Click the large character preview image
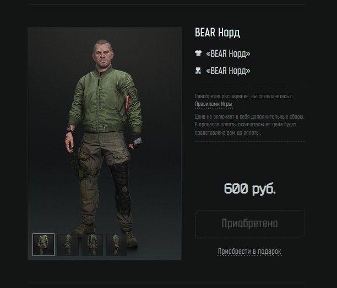Screen dimensions: 337x288 105,143
